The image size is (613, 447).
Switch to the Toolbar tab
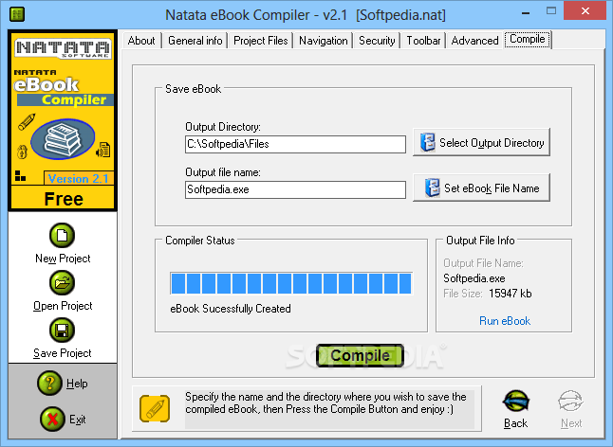[423, 41]
